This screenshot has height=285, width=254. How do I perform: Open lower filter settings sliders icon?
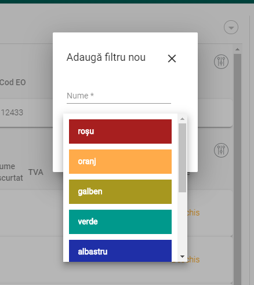pyautogui.click(x=221, y=150)
